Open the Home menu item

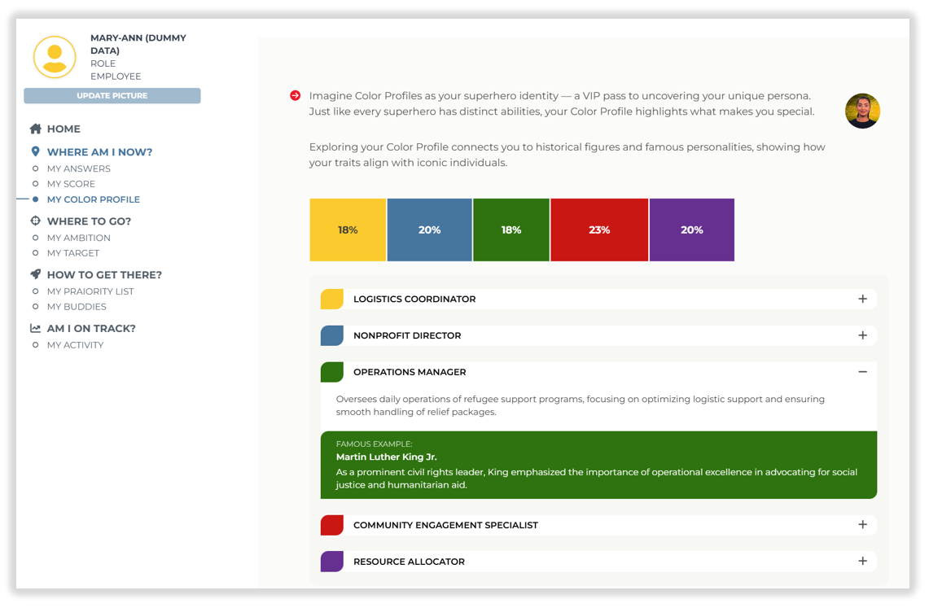(64, 129)
